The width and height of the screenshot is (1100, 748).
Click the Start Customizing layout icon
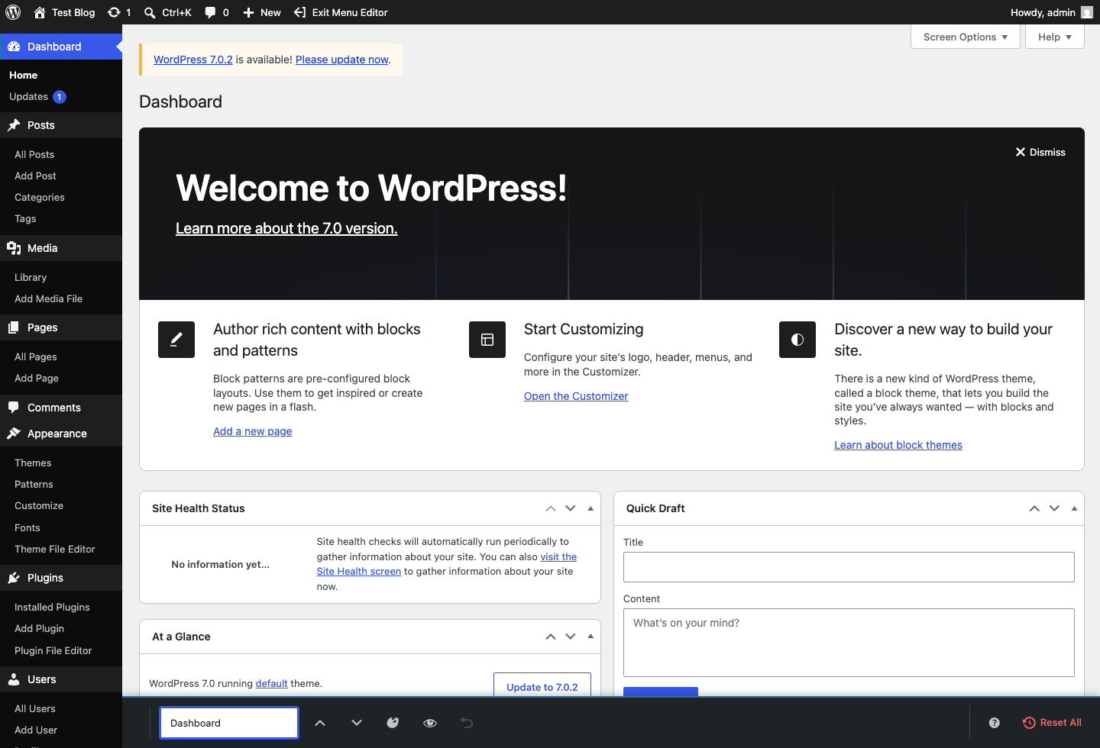[487, 340]
